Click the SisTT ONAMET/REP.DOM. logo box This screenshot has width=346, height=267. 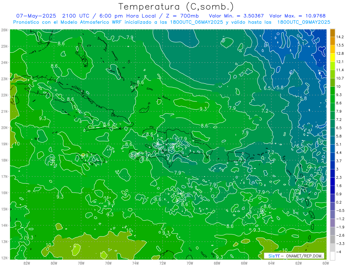tap(294, 256)
